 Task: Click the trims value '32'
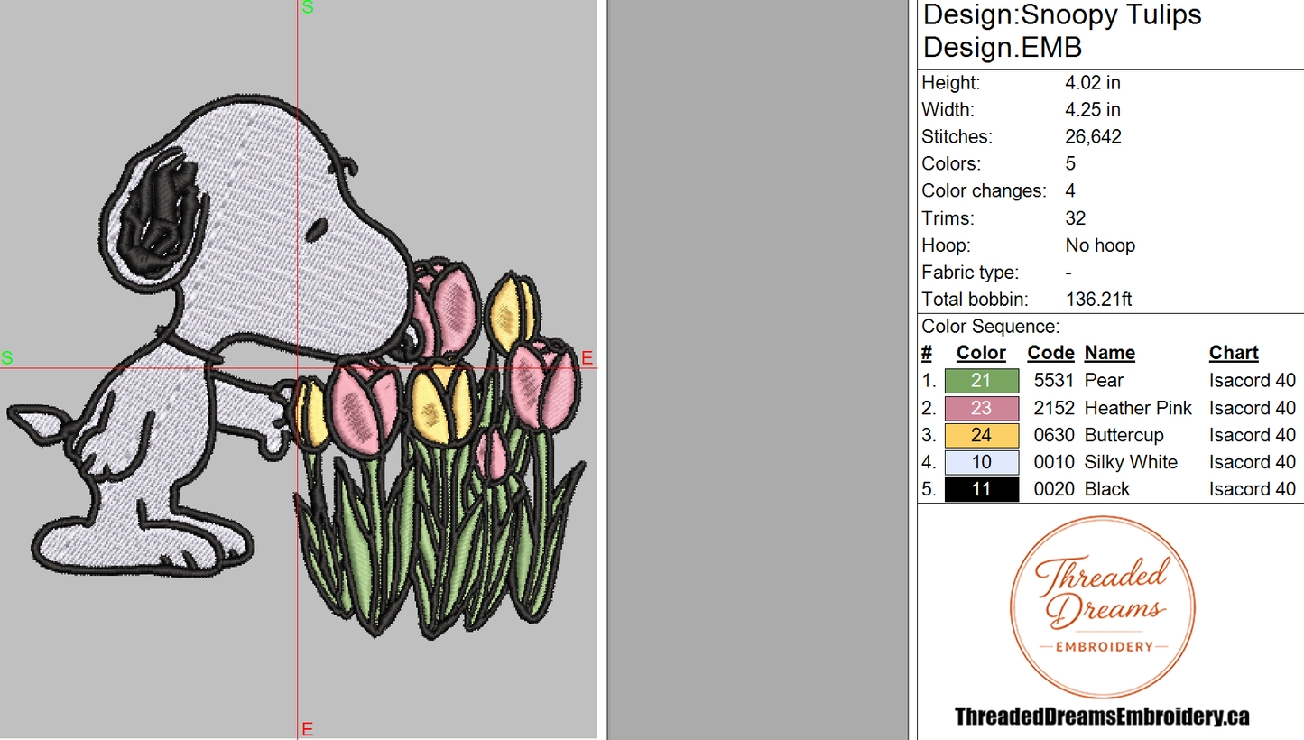(x=1075, y=218)
